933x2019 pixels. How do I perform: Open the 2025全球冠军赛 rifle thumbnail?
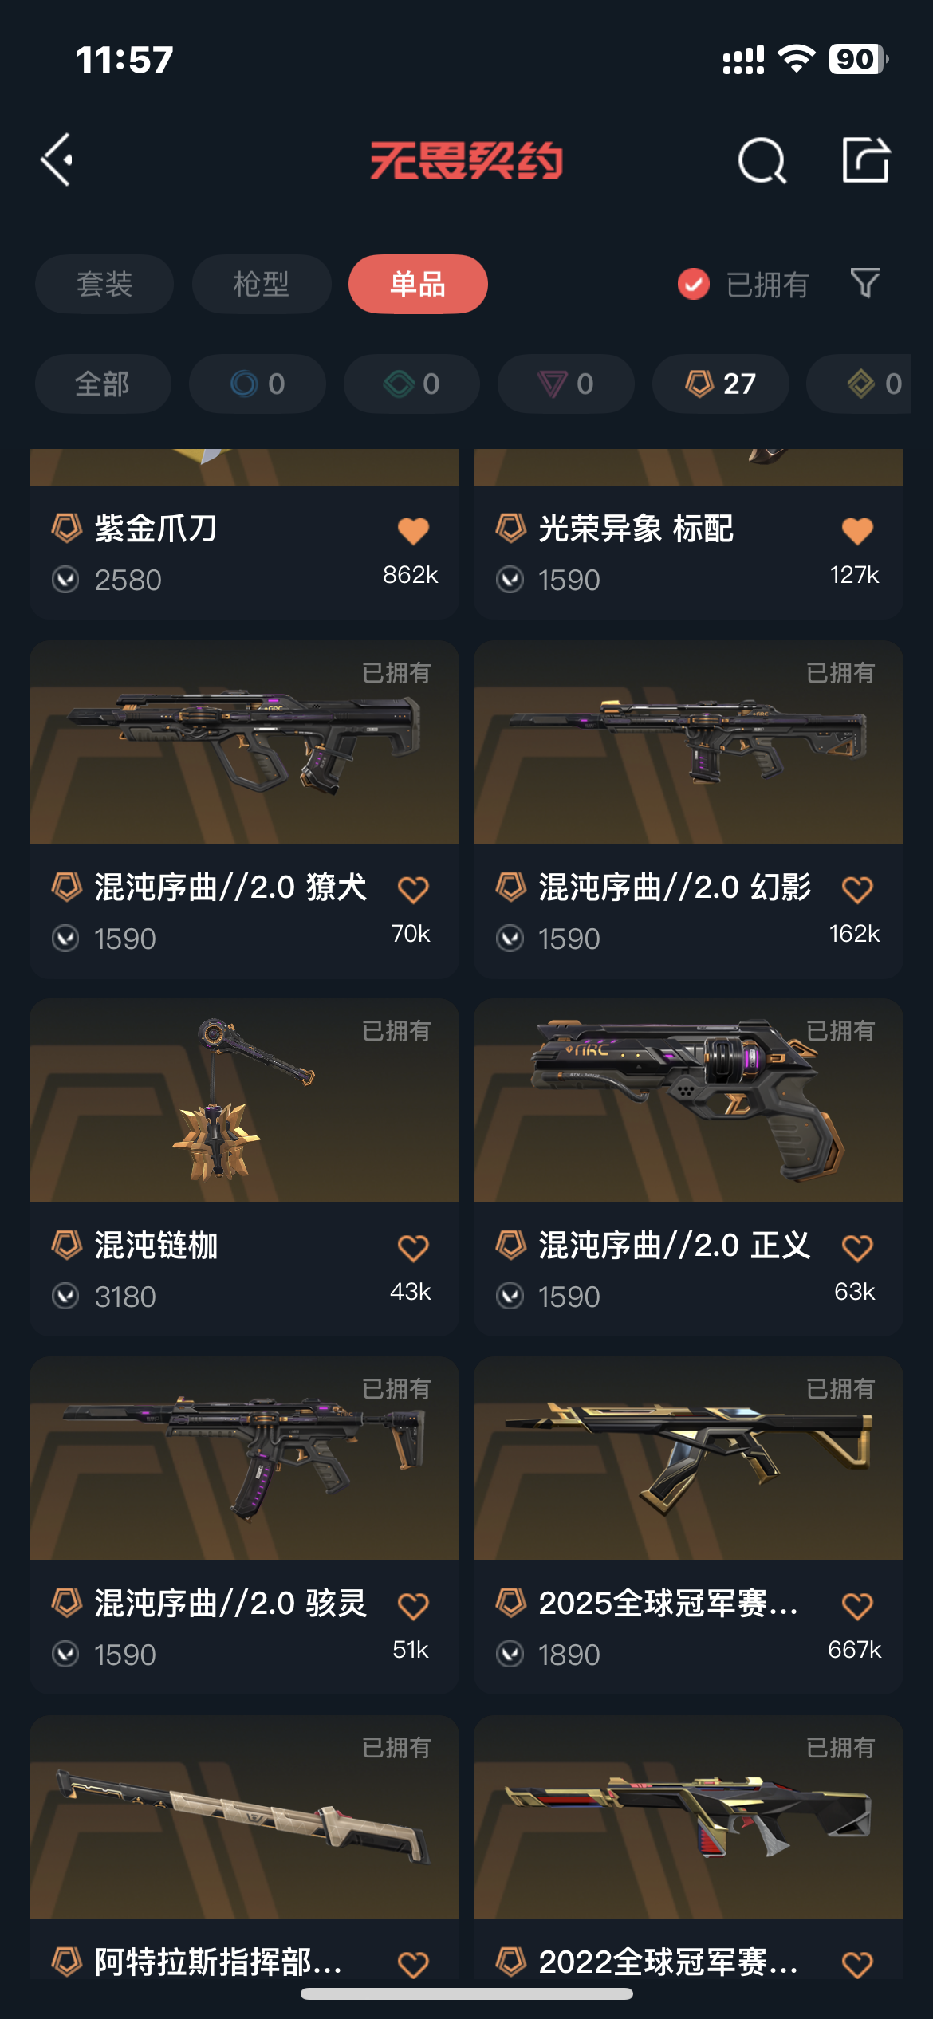point(688,1458)
